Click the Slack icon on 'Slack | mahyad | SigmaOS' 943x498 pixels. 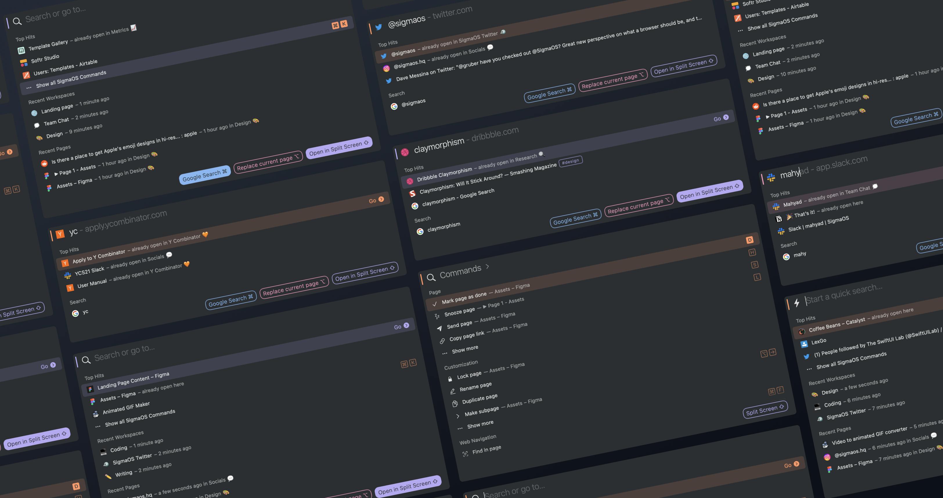pos(781,231)
